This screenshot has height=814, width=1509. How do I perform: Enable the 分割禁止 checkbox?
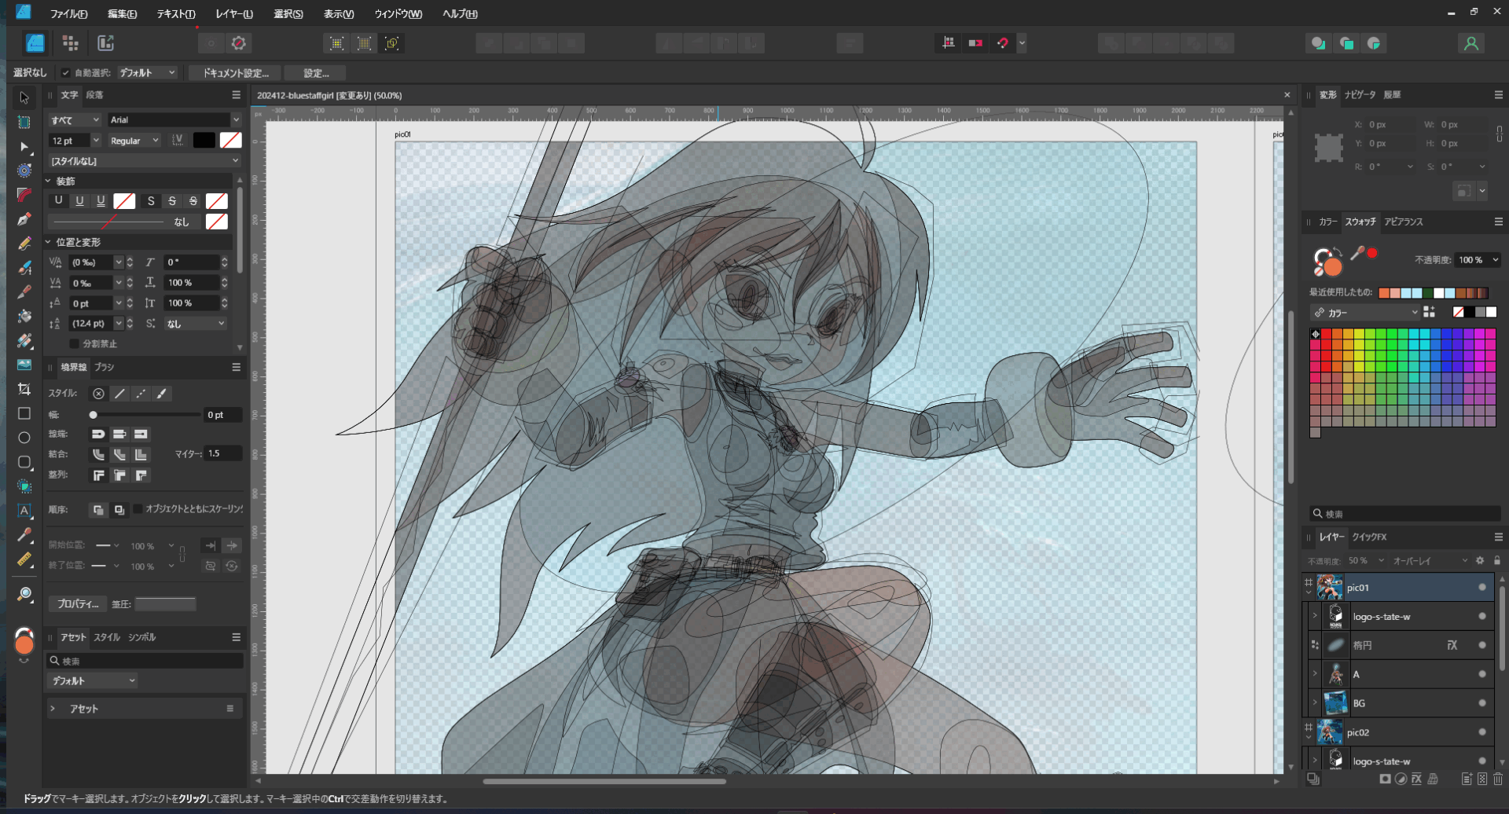pyautogui.click(x=75, y=344)
